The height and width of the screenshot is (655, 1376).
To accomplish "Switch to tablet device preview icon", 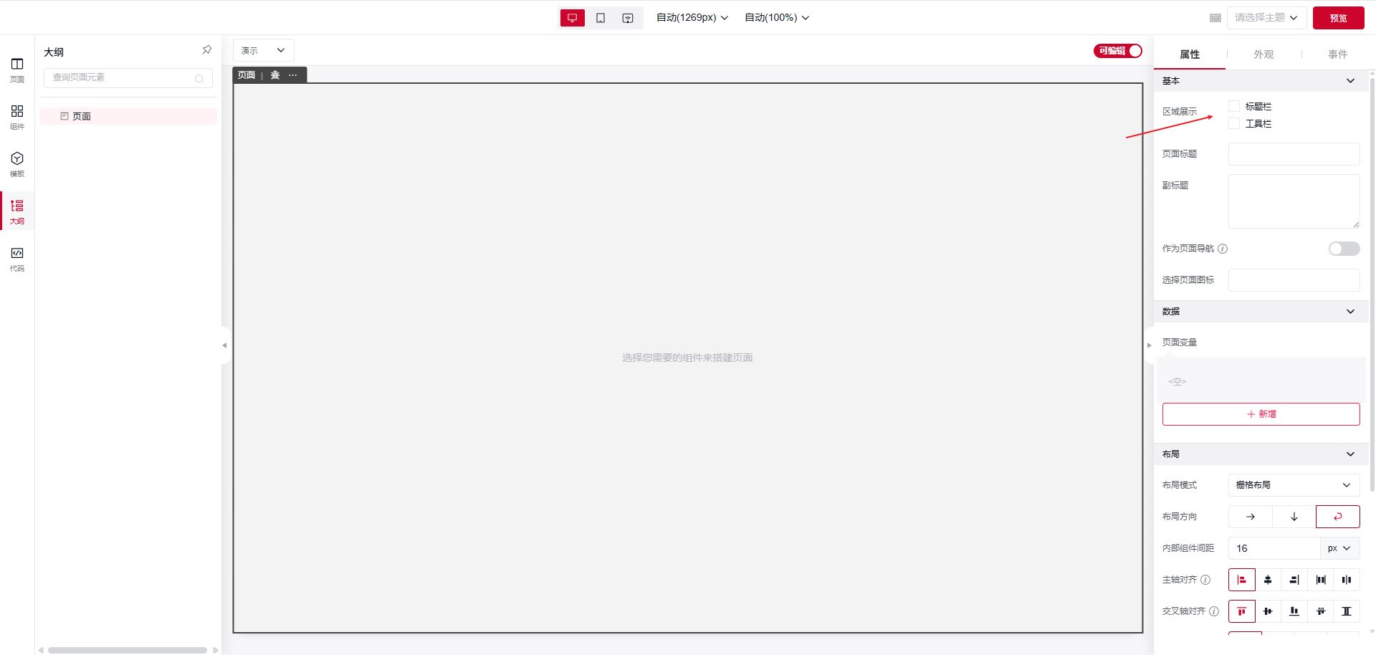I will (601, 18).
